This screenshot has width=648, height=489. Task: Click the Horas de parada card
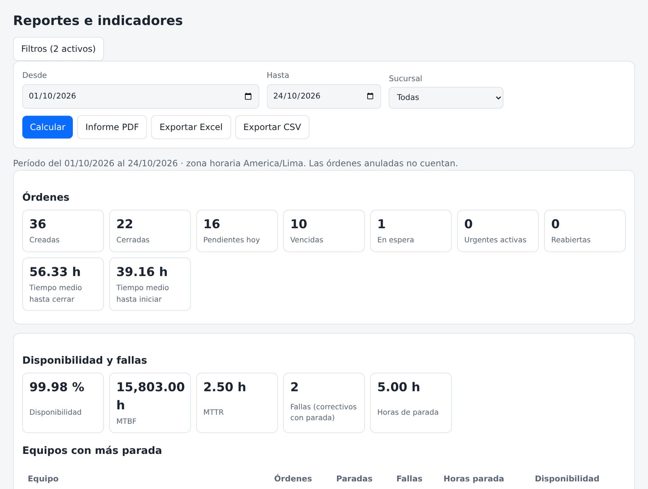(411, 403)
